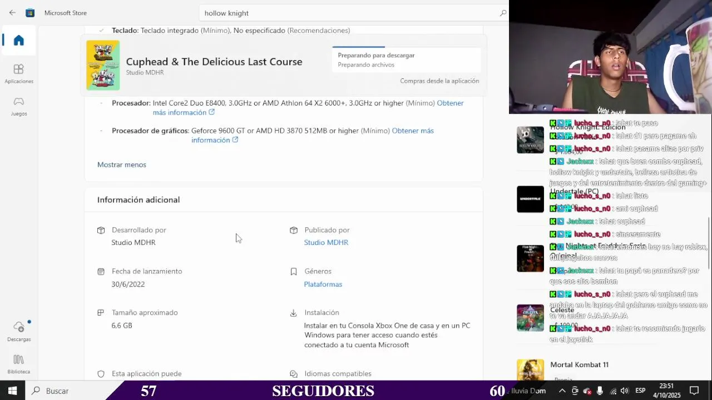This screenshot has width=712, height=400.
Task: Click the 6,6 GB size value
Action: (x=122, y=325)
